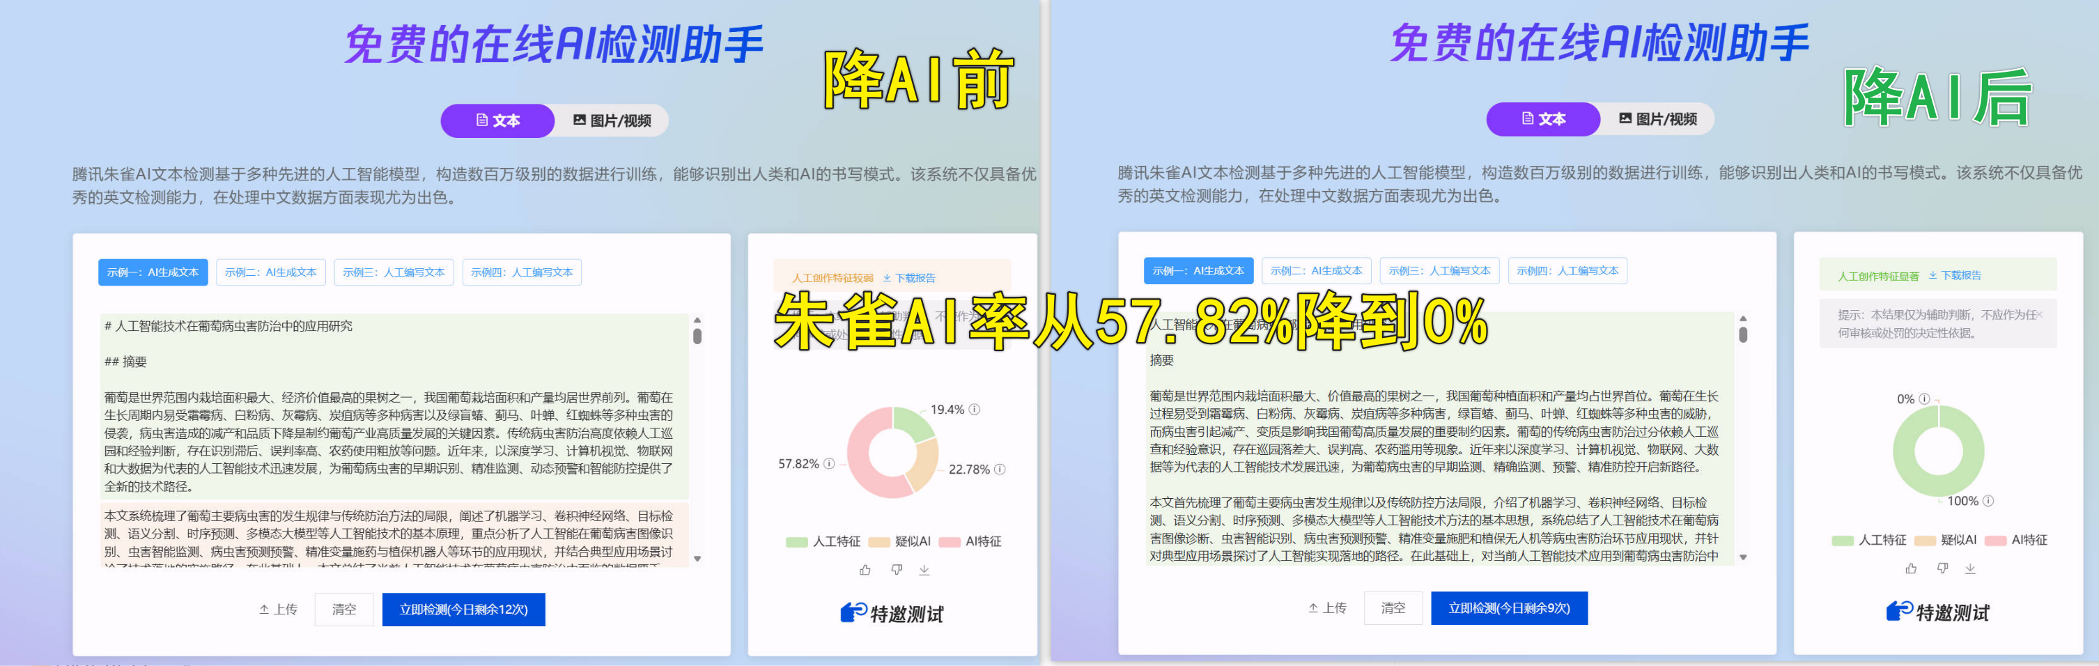Click 立即检测(今日剩余12次) button
2099x666 pixels.
tap(464, 609)
